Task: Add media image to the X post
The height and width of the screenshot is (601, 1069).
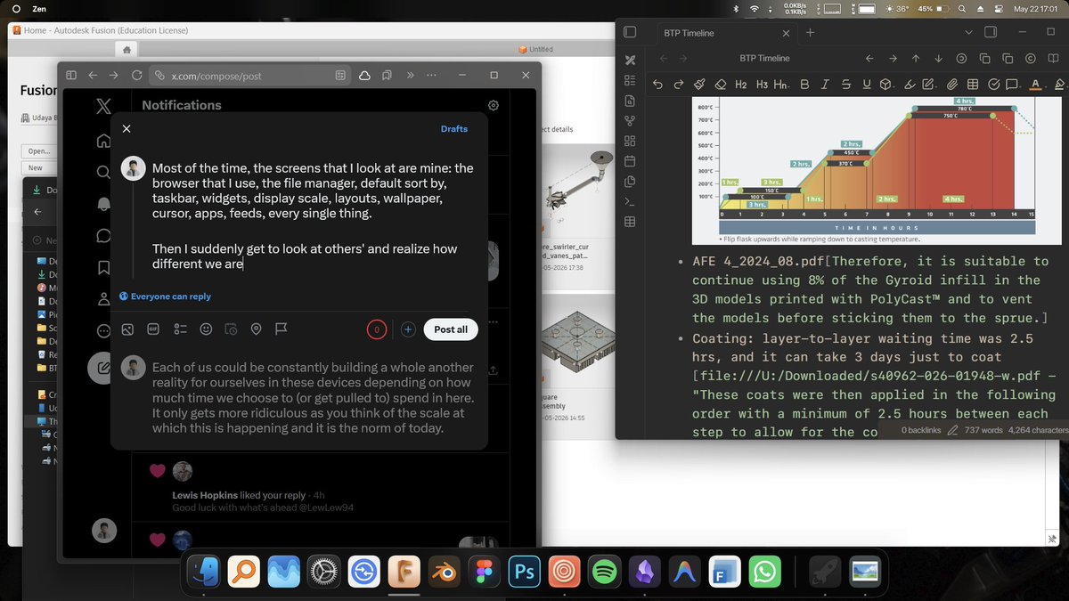Action: point(127,329)
